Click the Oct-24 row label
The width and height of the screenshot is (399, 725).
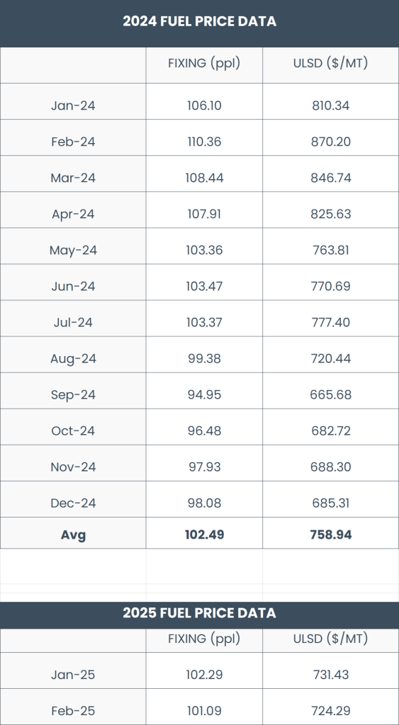73,430
